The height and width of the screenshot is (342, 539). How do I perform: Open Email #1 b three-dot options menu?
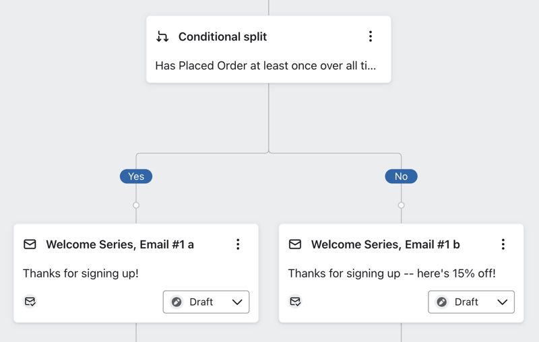[x=503, y=244]
